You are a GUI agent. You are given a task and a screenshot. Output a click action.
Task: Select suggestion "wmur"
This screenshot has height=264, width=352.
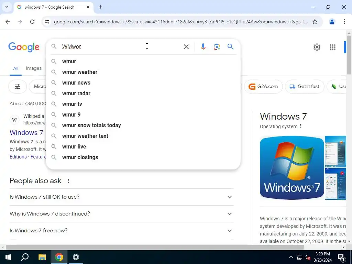143,61
